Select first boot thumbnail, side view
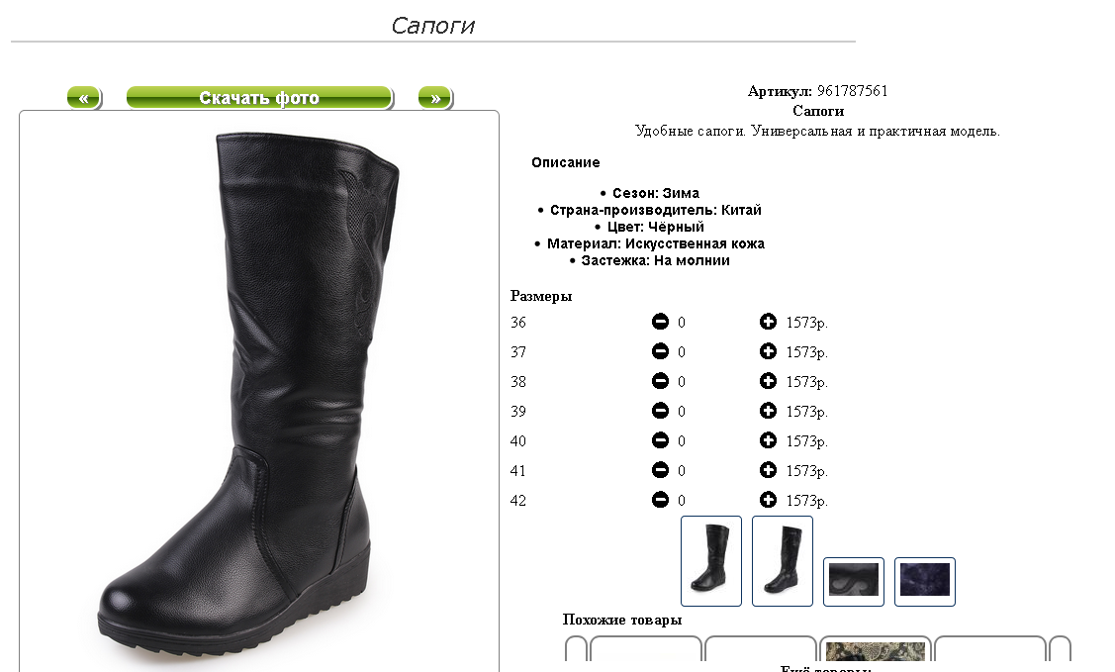1115x672 pixels. pyautogui.click(x=711, y=561)
